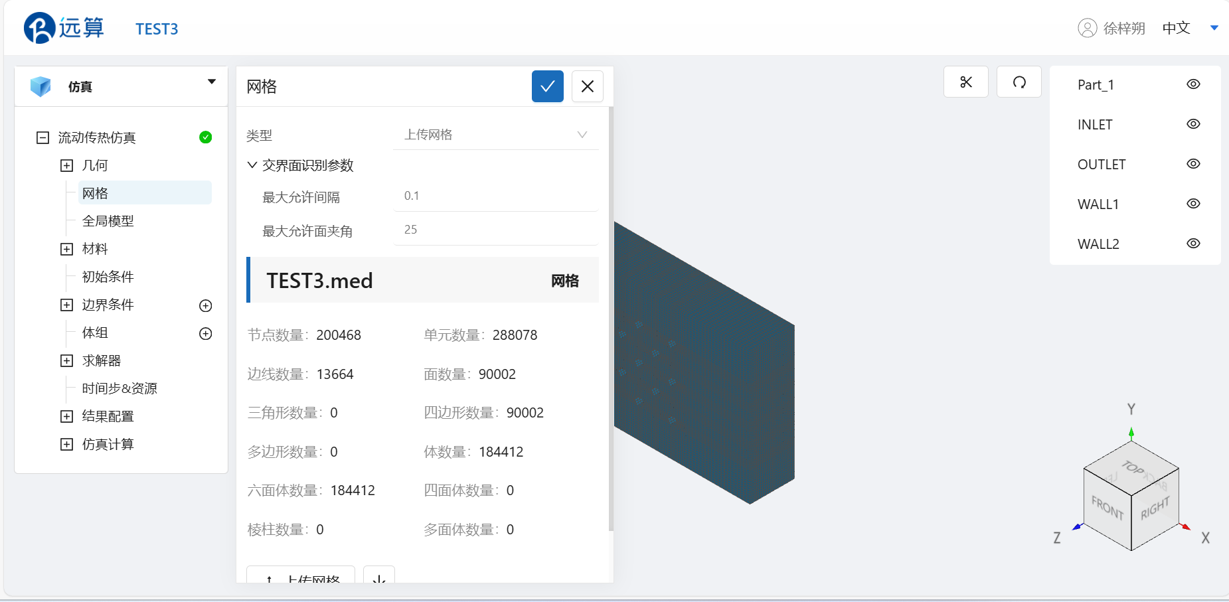Viewport: 1229px width, 602px height.
Task: Click the 四边形数量 value 90002
Action: coord(525,413)
